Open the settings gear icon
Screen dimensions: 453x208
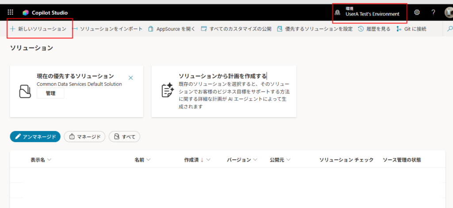pos(417,12)
